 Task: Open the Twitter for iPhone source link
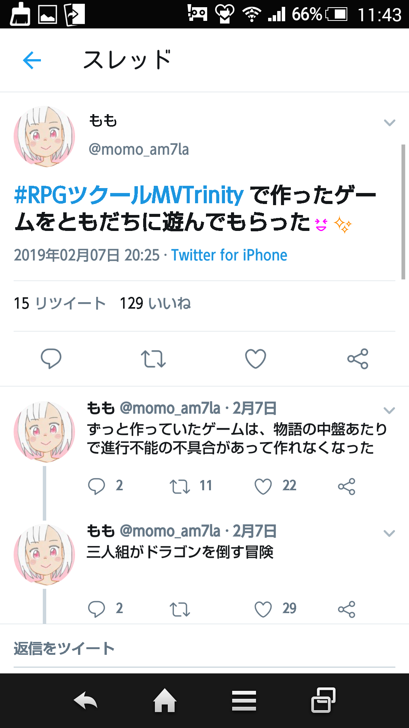click(229, 255)
